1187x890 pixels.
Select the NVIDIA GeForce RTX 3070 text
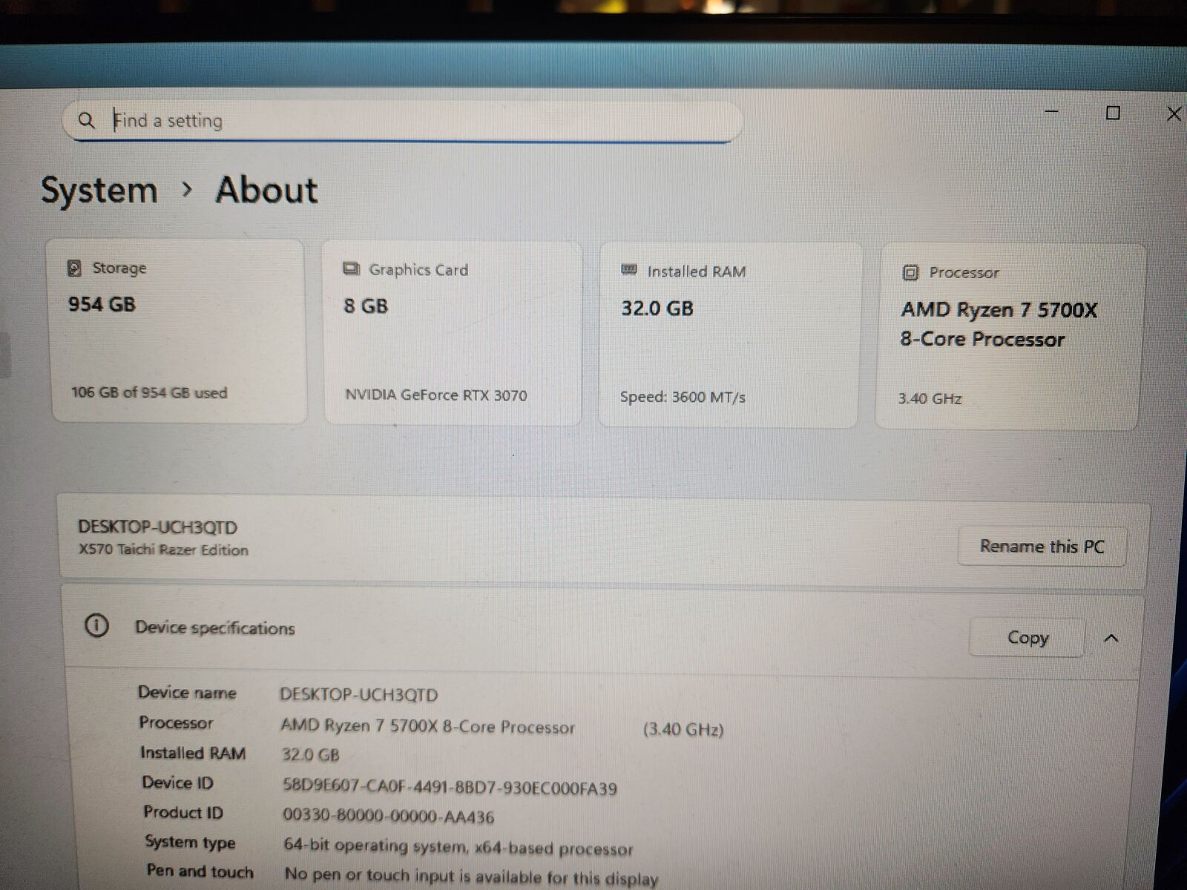436,395
